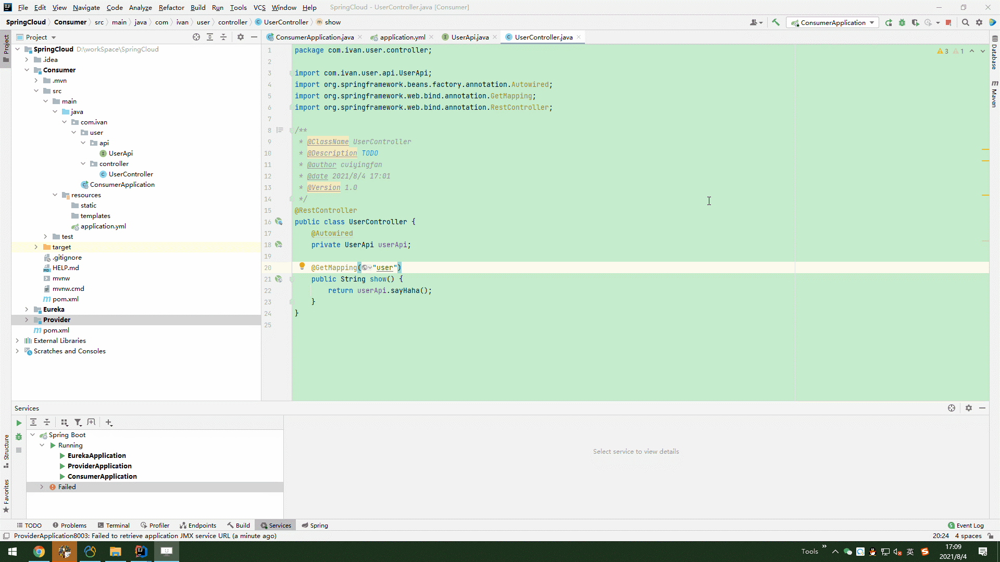Toggle the Maven tool window side tab
The image size is (1000, 562).
[994, 94]
